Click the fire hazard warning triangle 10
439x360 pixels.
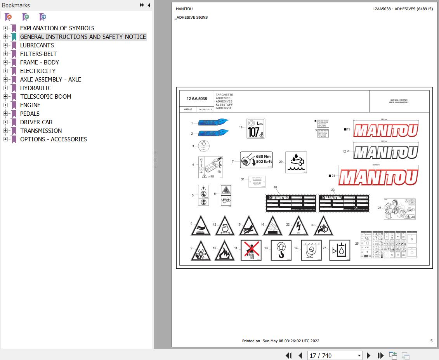click(x=224, y=251)
